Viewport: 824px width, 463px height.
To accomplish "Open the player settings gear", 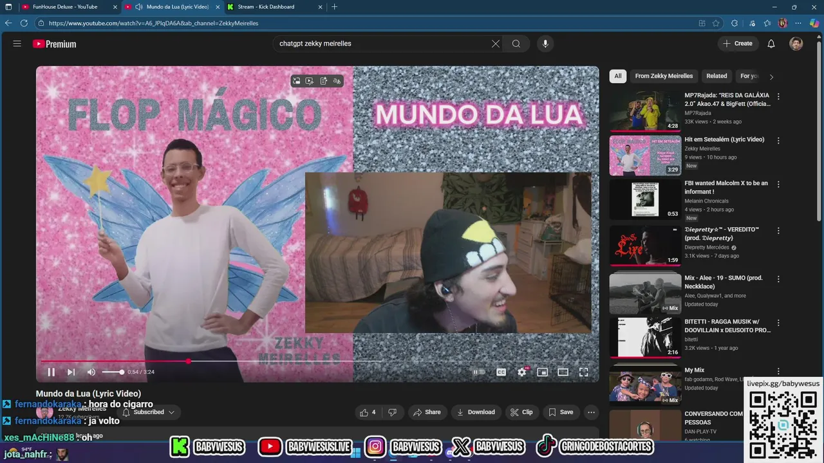I will 522,372.
